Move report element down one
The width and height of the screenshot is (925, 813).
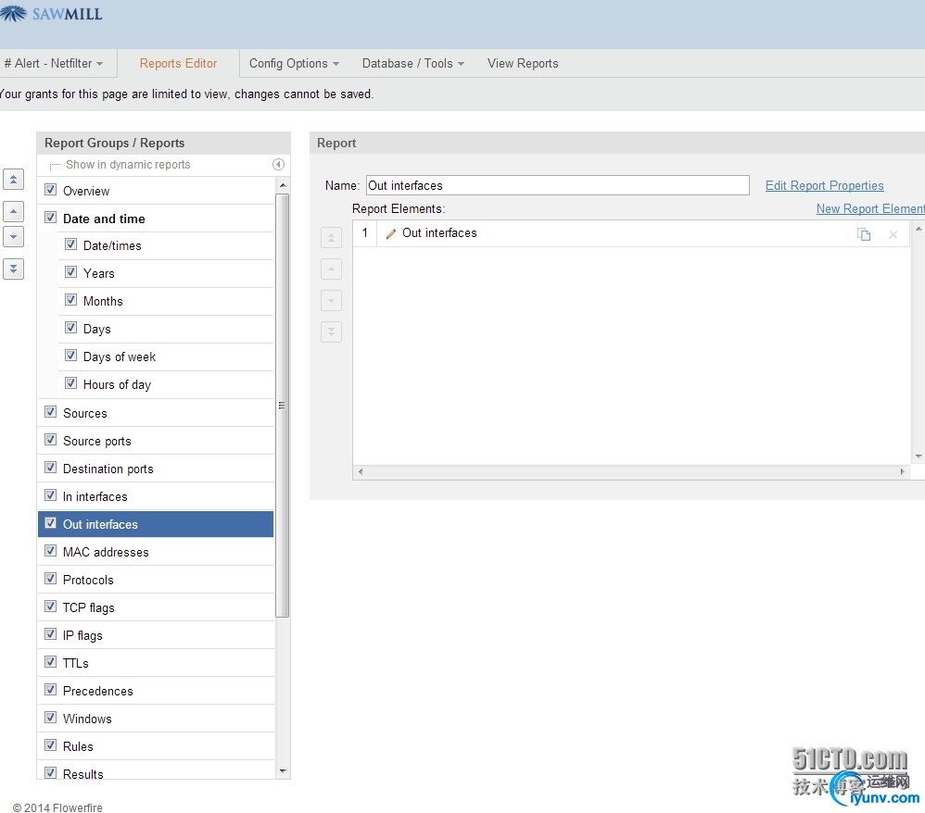coord(331,301)
